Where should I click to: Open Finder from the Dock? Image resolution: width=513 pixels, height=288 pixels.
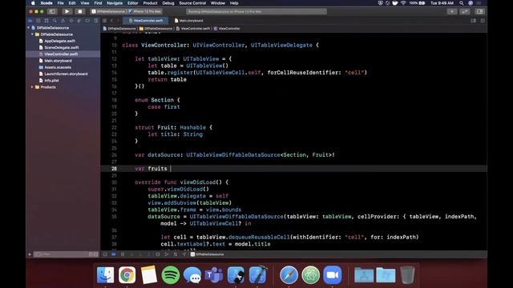pyautogui.click(x=105, y=275)
